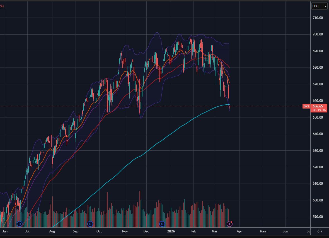
Task: Click the 650.00 price axis label
Action: [318, 117]
